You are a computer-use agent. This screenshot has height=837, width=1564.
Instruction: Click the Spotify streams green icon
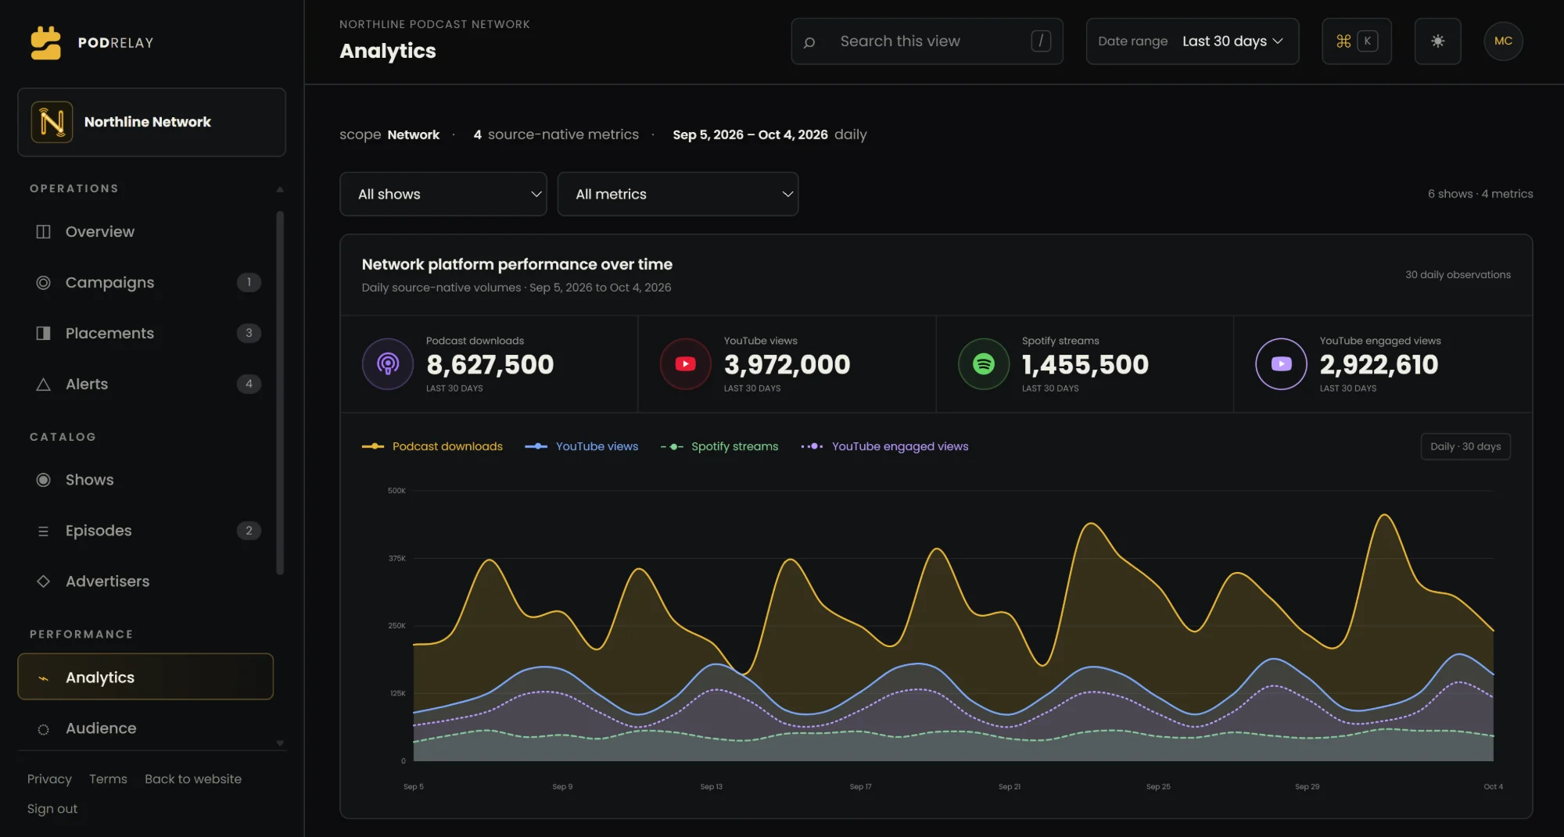click(984, 364)
